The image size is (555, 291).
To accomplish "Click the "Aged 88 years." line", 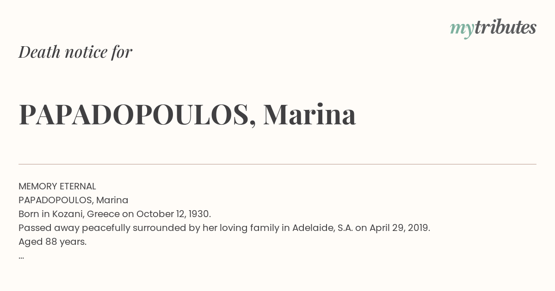I will [x=52, y=242].
